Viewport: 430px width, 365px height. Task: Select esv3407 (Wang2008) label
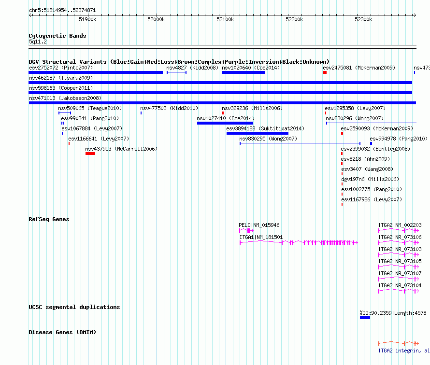(367, 169)
